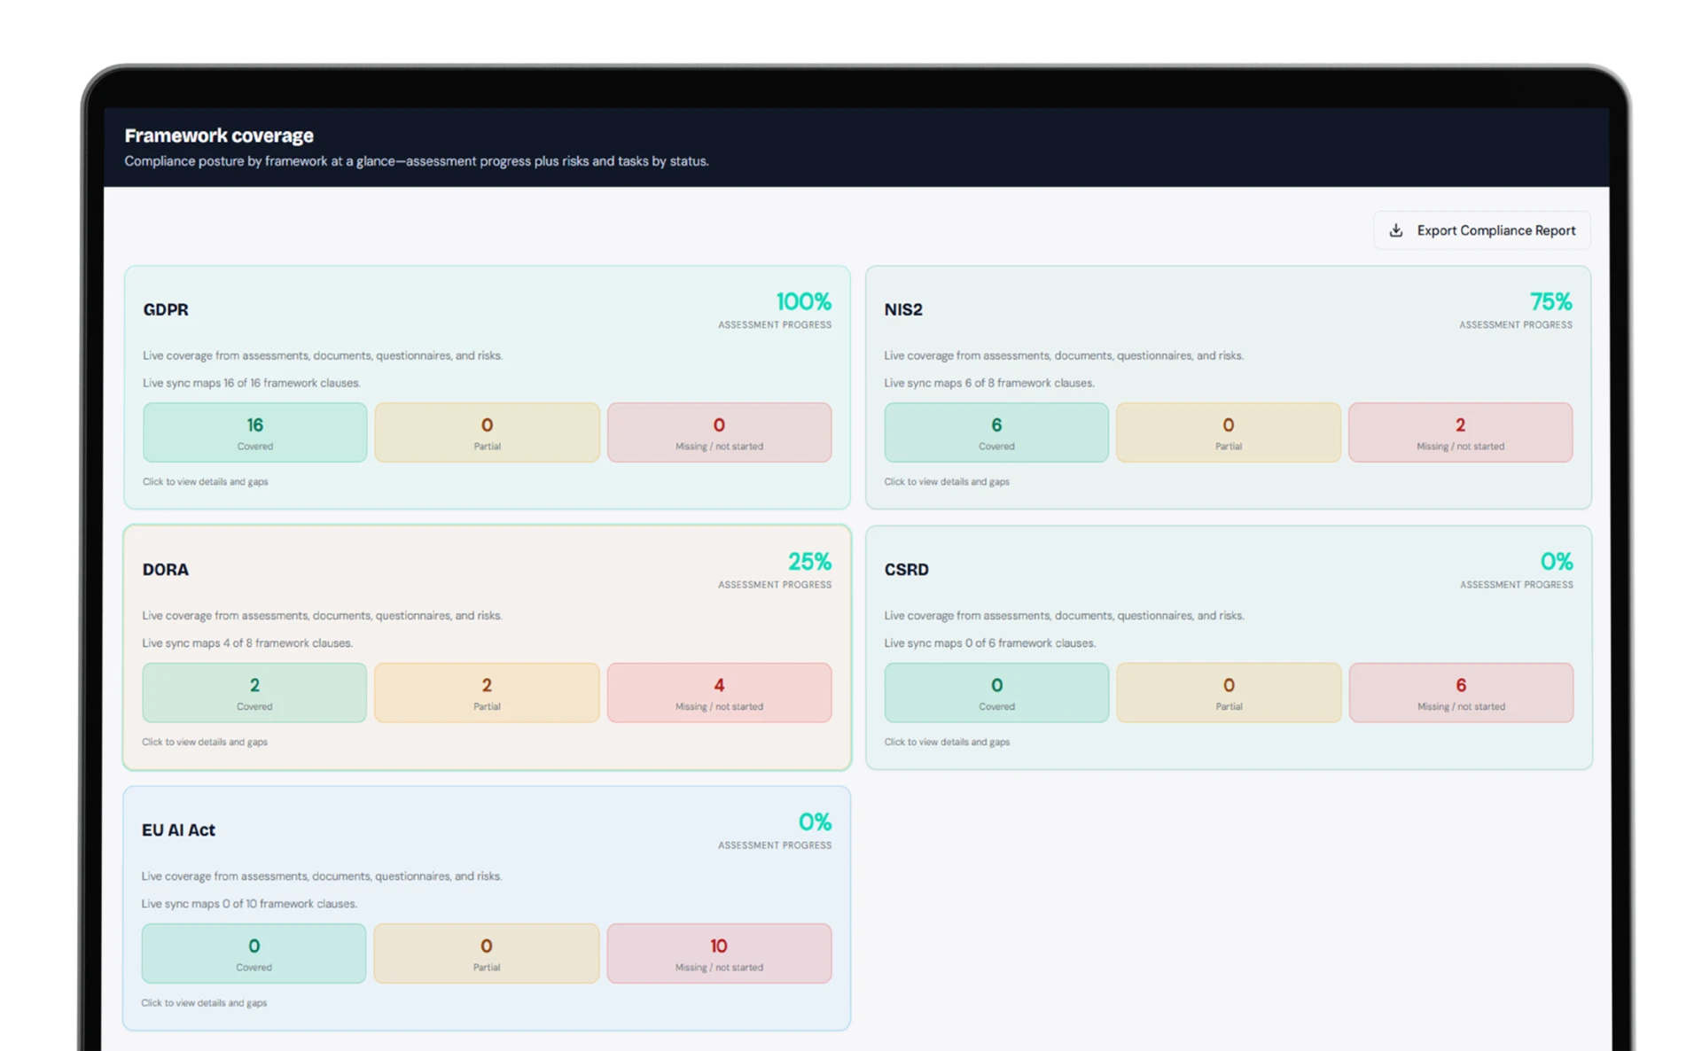Click DORA 25% assessment progress value
Viewport: 1702px width, 1051px height.
click(x=810, y=562)
